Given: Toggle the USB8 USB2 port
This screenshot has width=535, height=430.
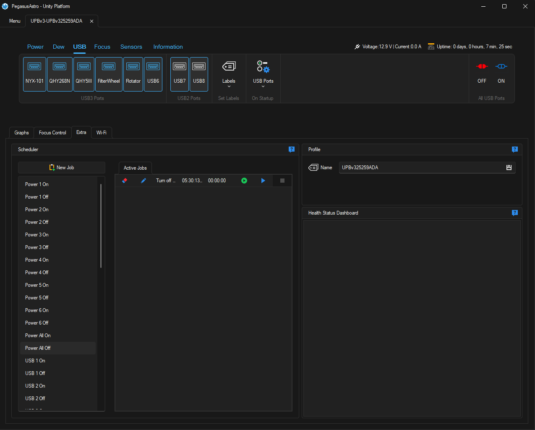Looking at the screenshot, I should click(199, 74).
